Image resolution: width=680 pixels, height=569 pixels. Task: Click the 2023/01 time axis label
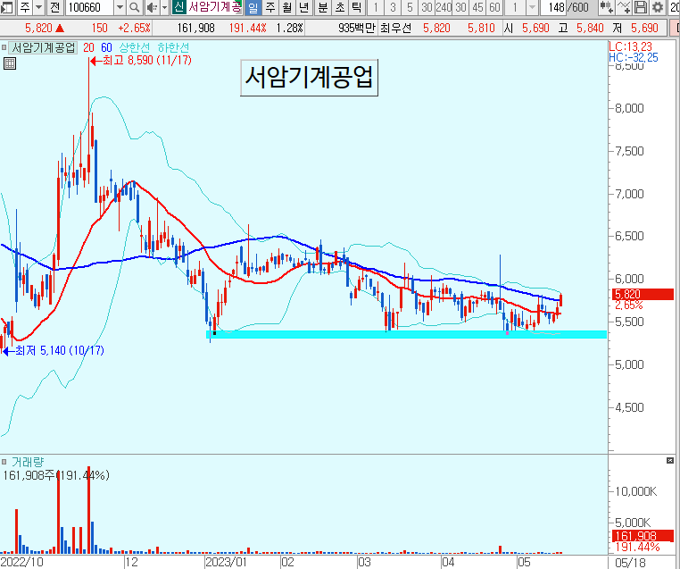click(226, 563)
